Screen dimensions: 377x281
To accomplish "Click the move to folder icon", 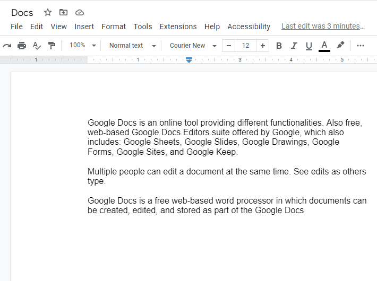I will click(x=64, y=12).
